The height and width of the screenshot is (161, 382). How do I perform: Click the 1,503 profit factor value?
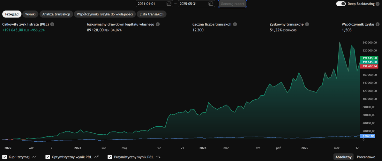click(x=347, y=30)
